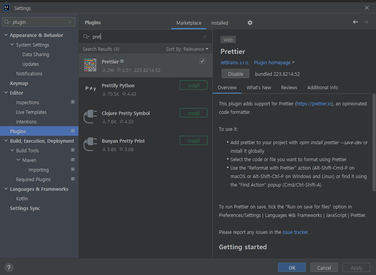Open the plugins gear settings menu
Screen dimensions: 376x275
point(250,23)
